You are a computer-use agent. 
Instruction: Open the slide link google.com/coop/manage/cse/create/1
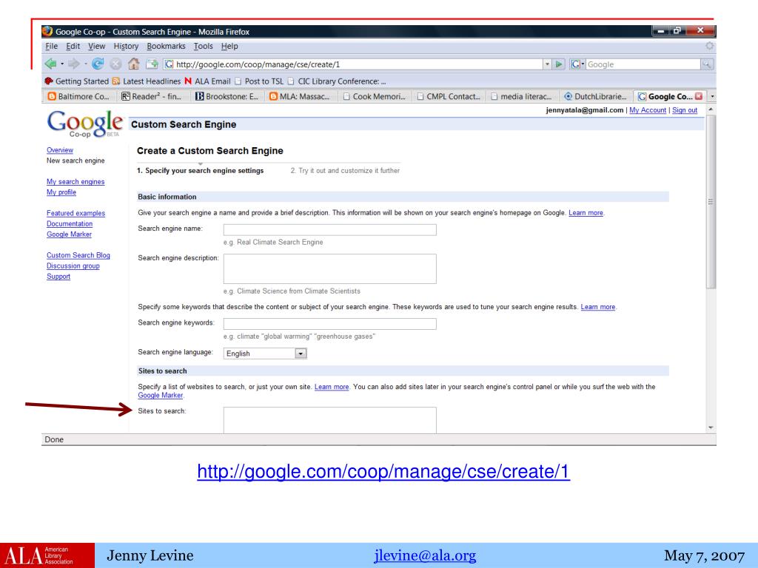pos(383,471)
